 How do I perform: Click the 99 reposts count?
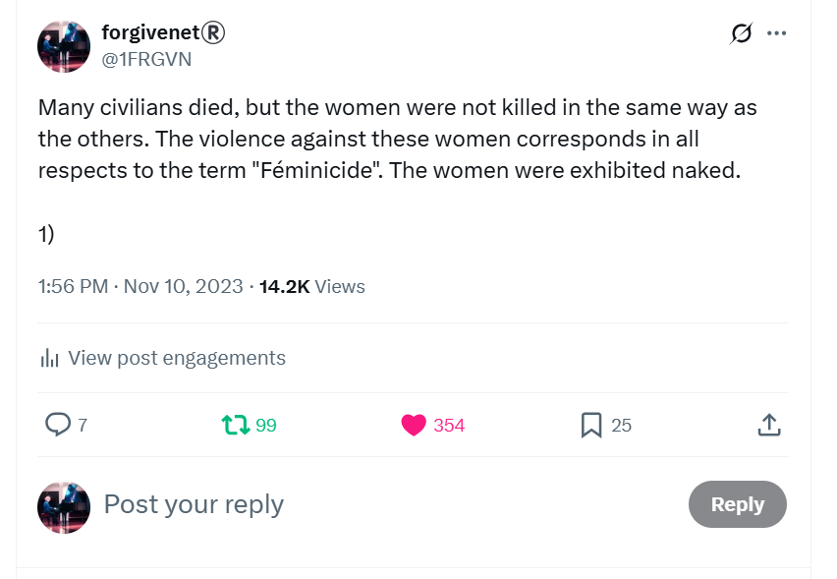tap(266, 426)
